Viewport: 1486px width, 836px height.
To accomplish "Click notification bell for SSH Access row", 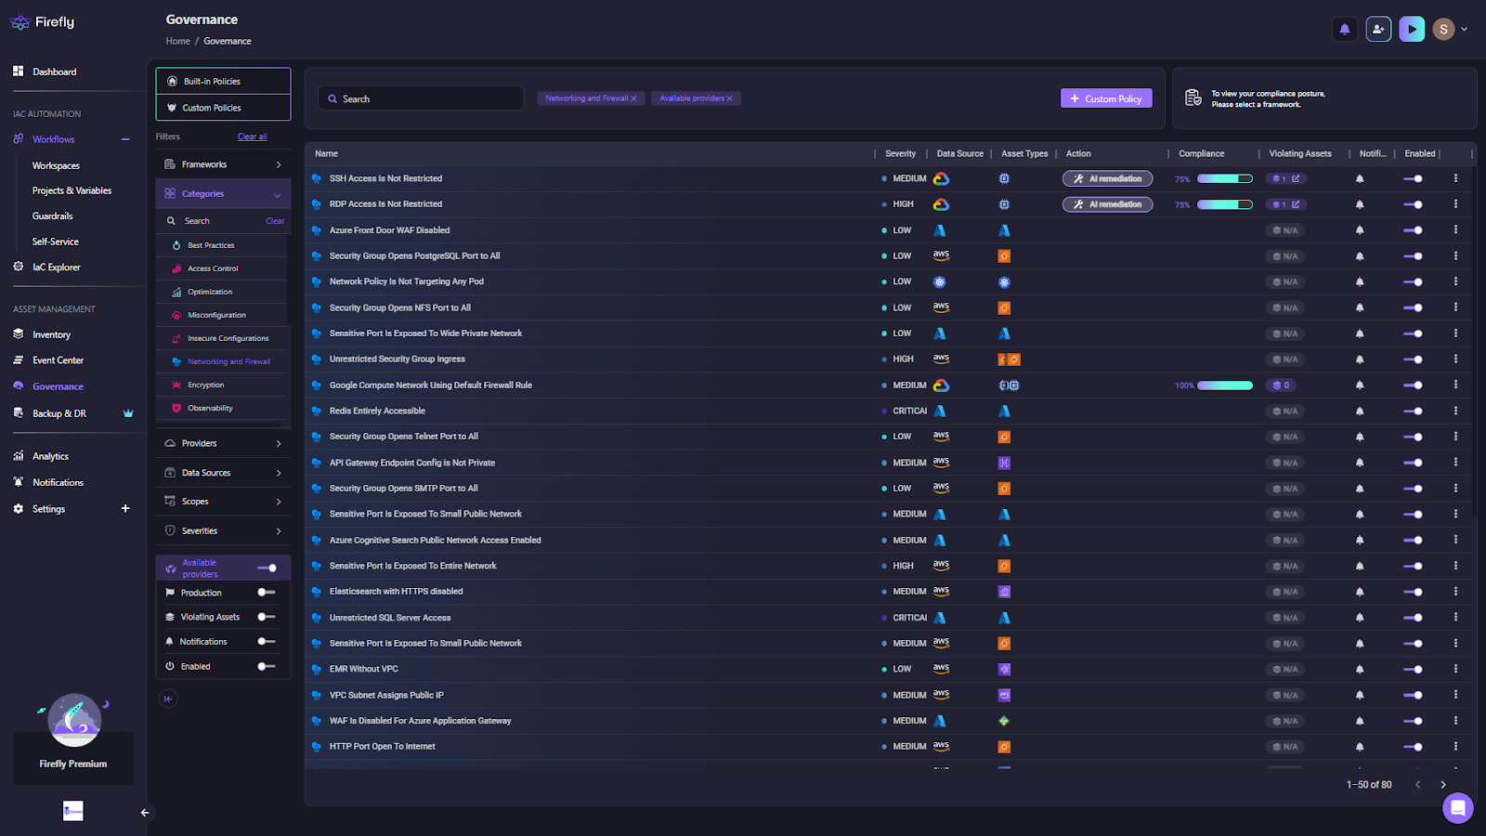I will (x=1360, y=178).
